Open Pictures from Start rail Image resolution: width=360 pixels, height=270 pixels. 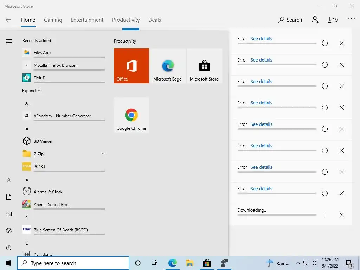(x=9, y=214)
